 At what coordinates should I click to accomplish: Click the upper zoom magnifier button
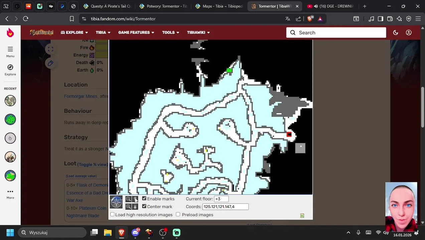point(128,199)
